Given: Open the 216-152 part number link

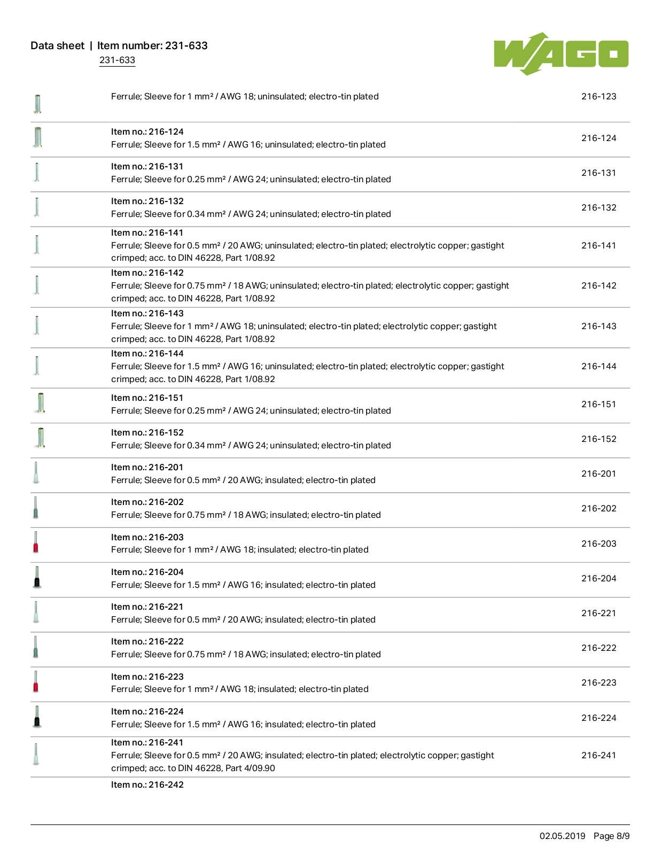Looking at the screenshot, I should 598,439.
